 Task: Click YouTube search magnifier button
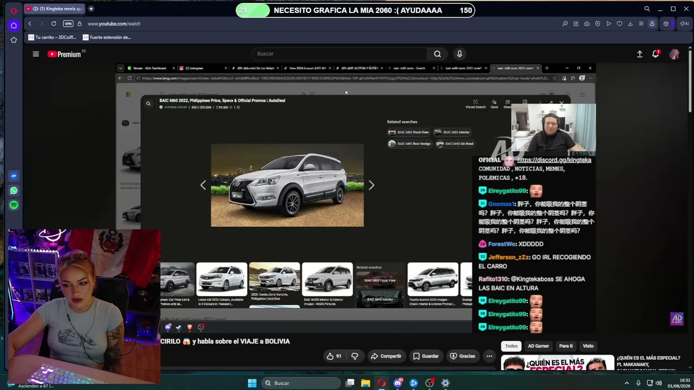point(438,54)
